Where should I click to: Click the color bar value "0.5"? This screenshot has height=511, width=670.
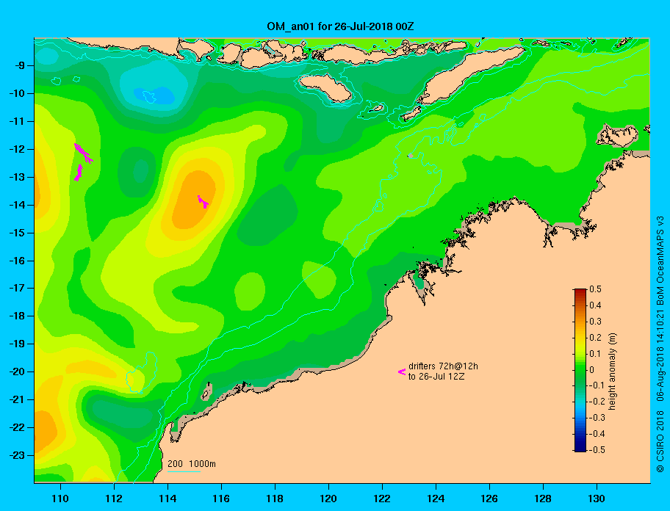tap(595, 289)
